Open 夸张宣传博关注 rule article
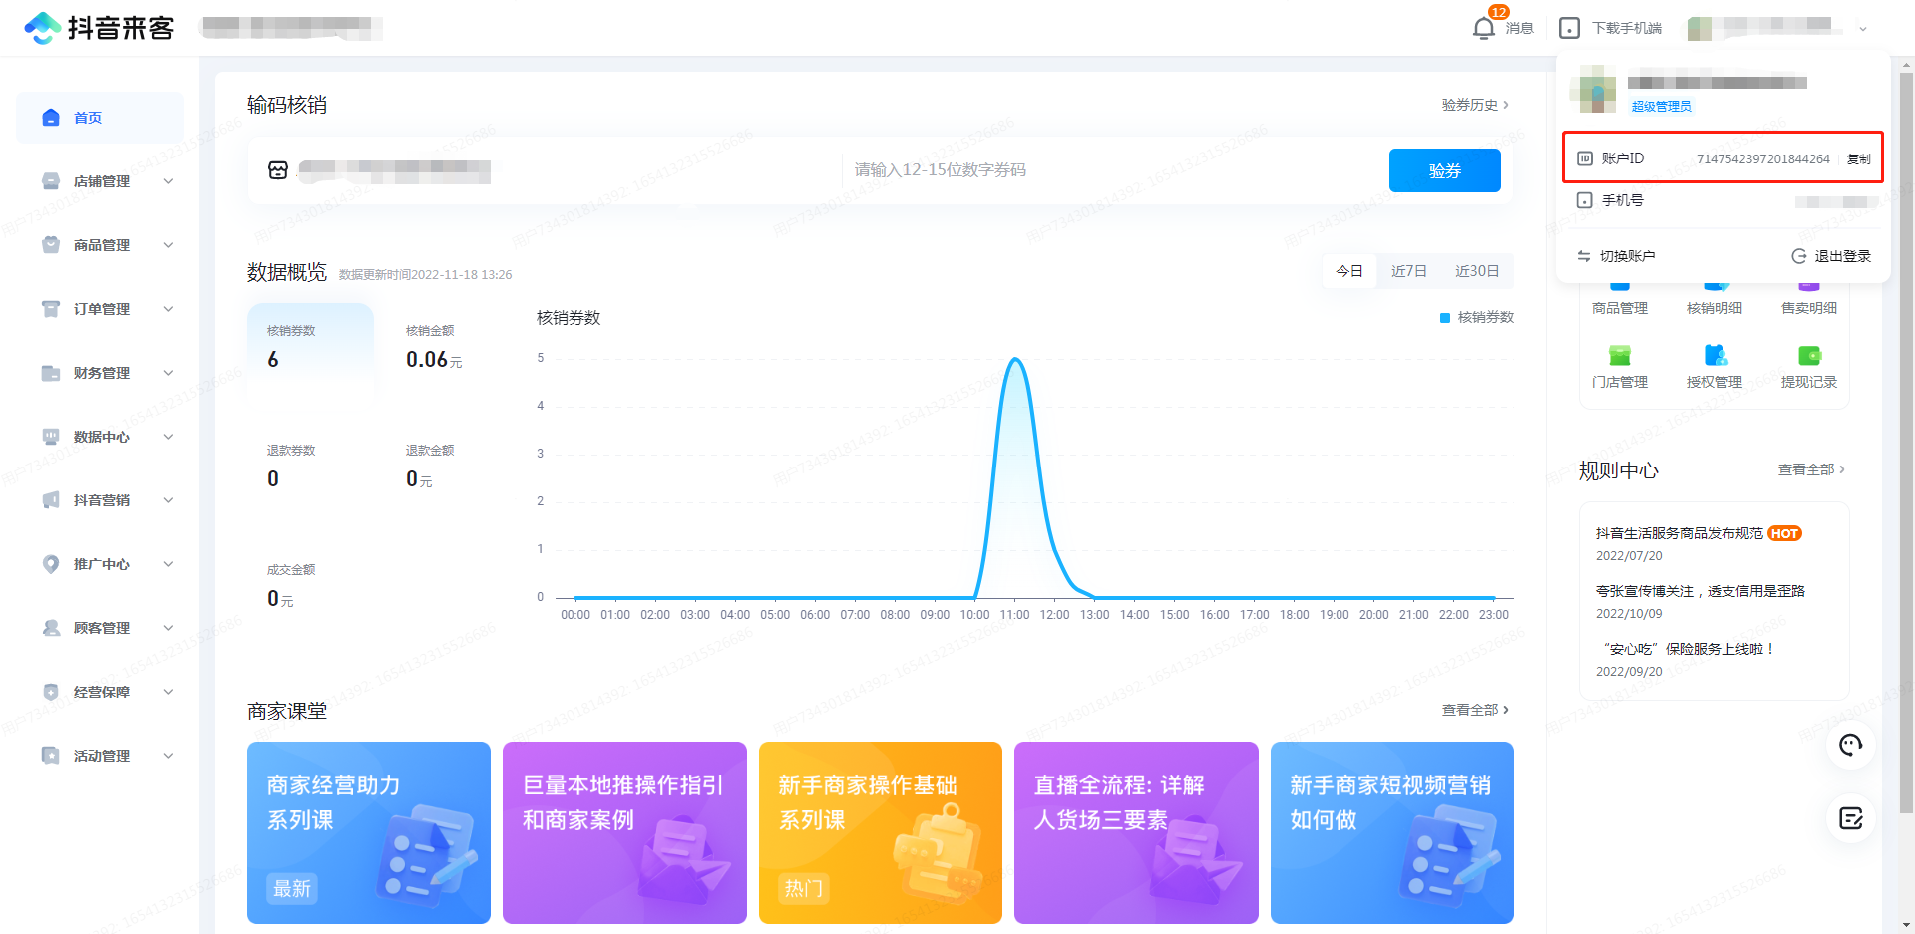This screenshot has height=934, width=1915. pyautogui.click(x=1701, y=591)
